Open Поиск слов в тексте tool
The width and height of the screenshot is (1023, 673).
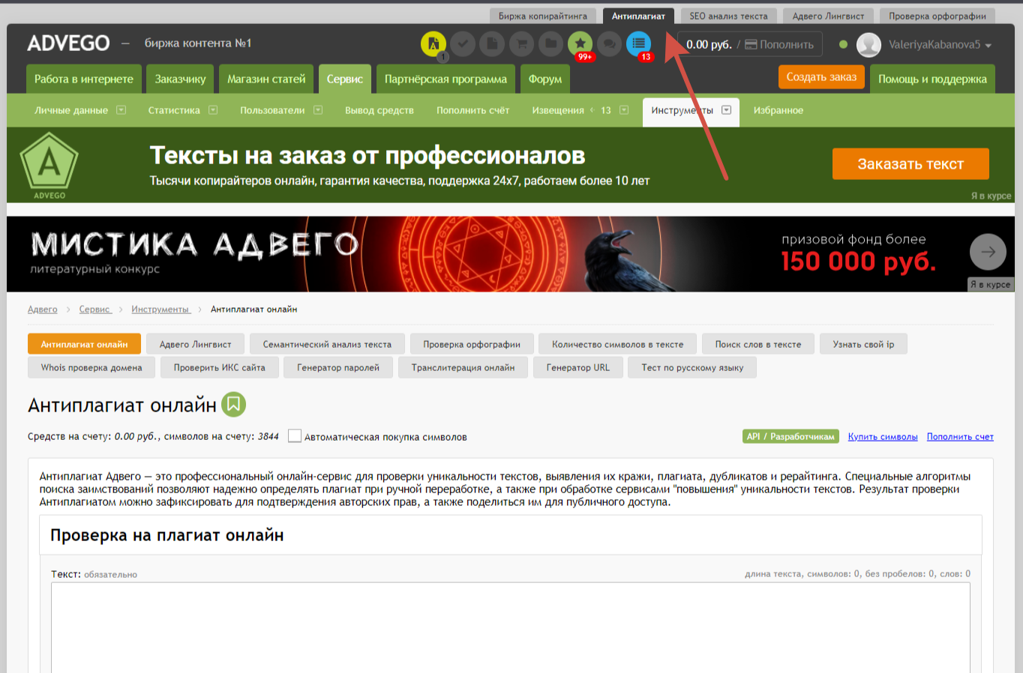(758, 344)
